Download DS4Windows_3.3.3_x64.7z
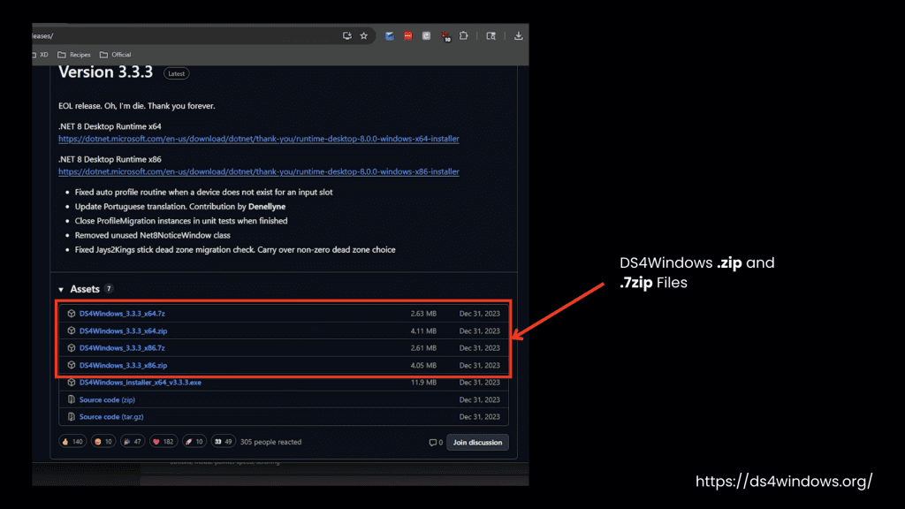This screenshot has height=509, width=905. [122, 314]
